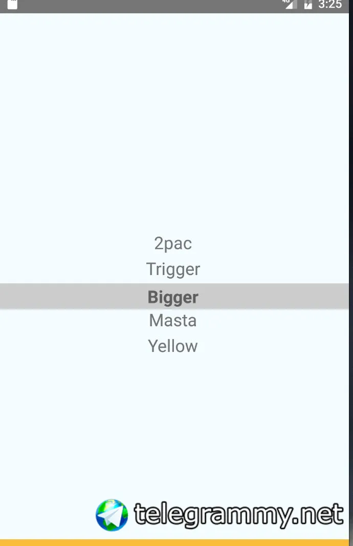Tap the 4G network indicator label
The width and height of the screenshot is (353, 546).
tap(285, 2)
